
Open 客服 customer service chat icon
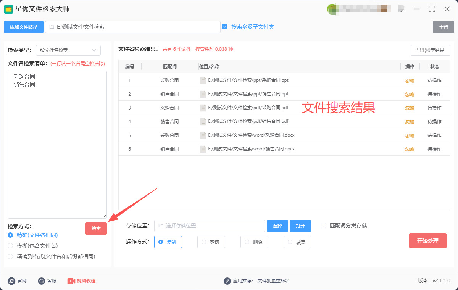coord(42,281)
